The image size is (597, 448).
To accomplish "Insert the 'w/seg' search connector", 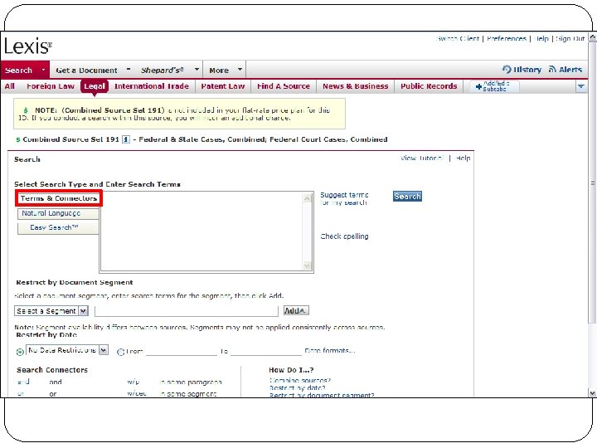I will (x=137, y=393).
